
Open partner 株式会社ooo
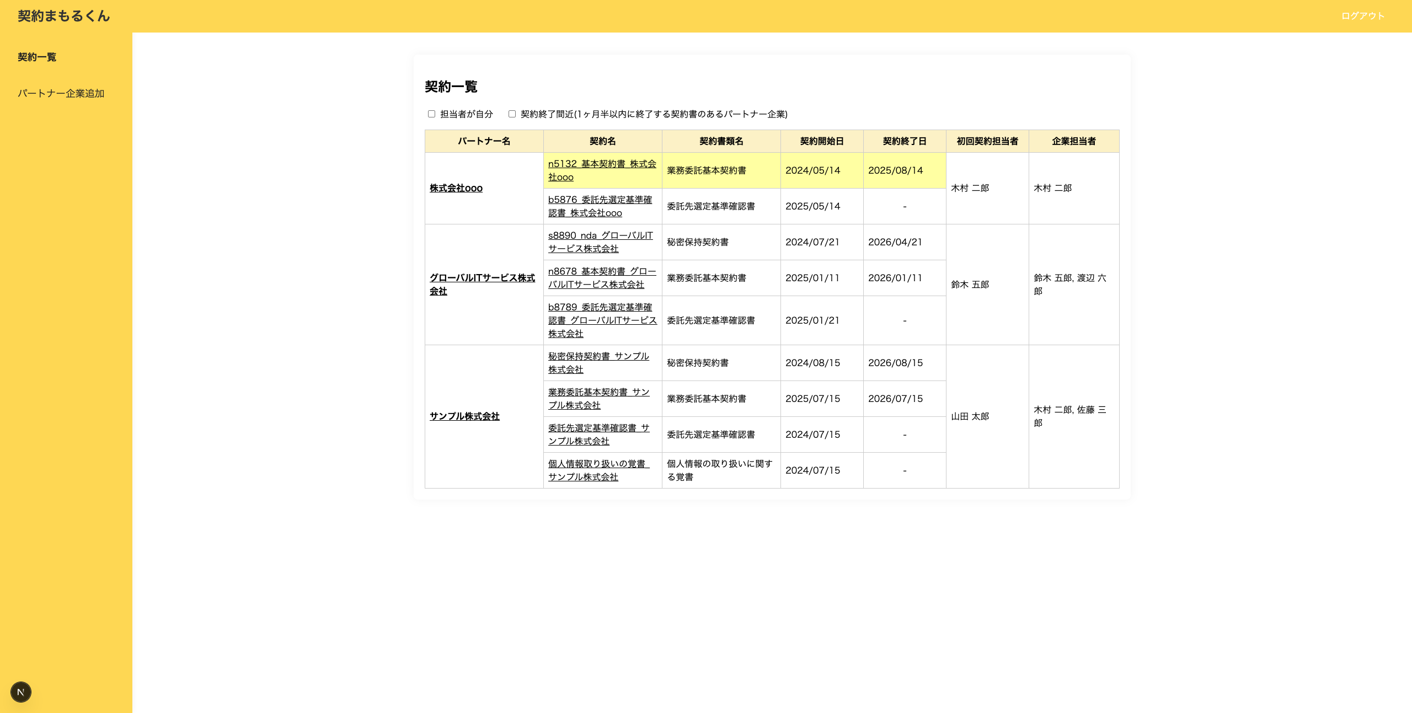(456, 188)
